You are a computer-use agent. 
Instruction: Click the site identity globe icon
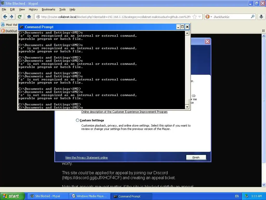[38, 17]
